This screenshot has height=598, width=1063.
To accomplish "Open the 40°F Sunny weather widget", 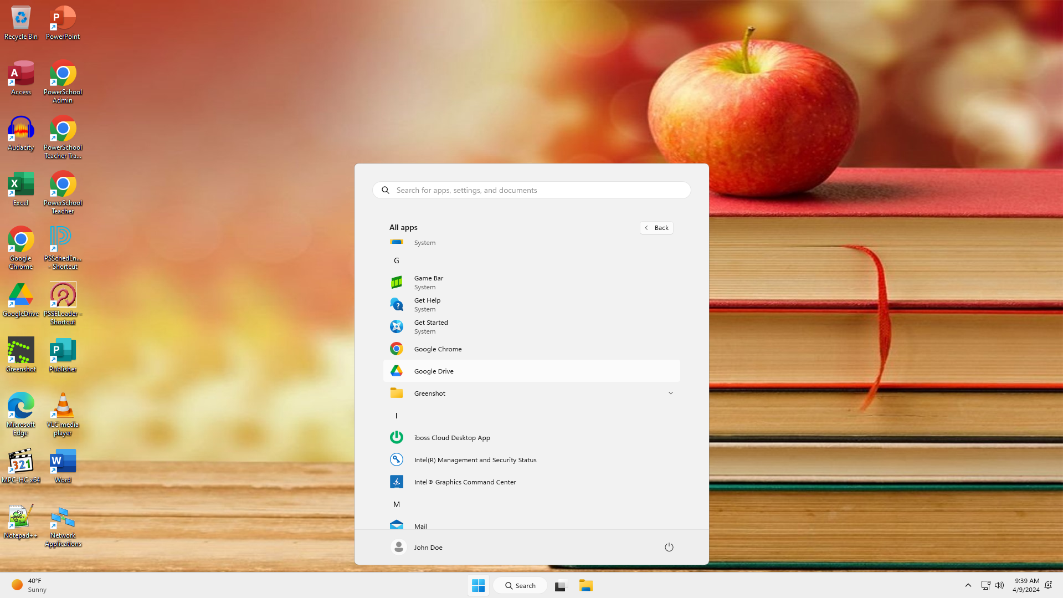I will (x=29, y=585).
